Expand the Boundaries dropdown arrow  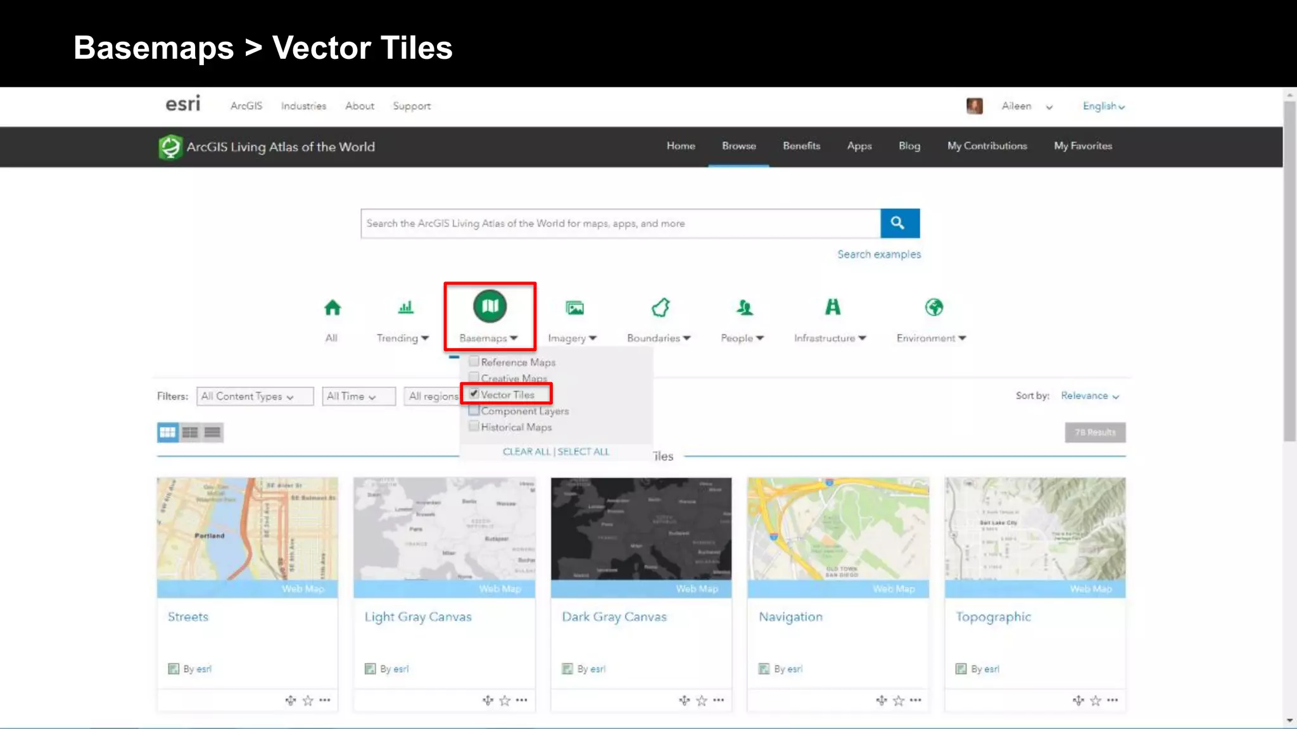pos(686,338)
